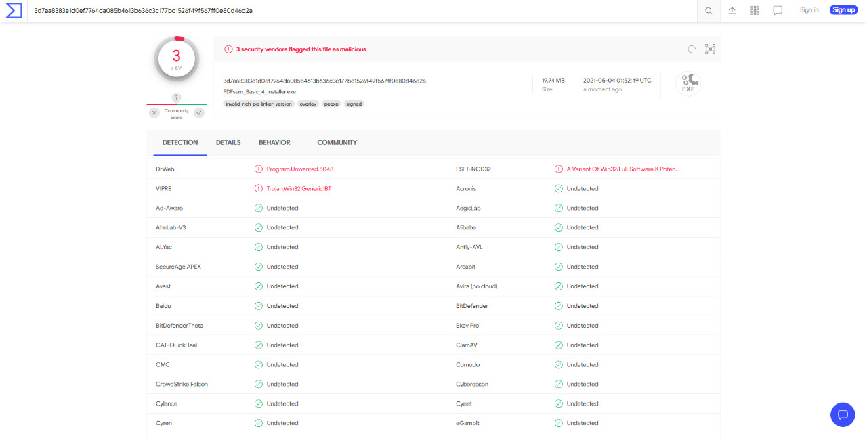Click the CrowdStrike Falcon vendor name

[182, 385]
